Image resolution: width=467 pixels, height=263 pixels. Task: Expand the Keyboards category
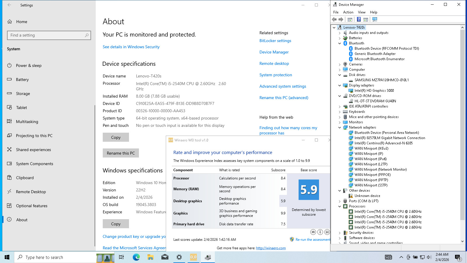coord(339,112)
